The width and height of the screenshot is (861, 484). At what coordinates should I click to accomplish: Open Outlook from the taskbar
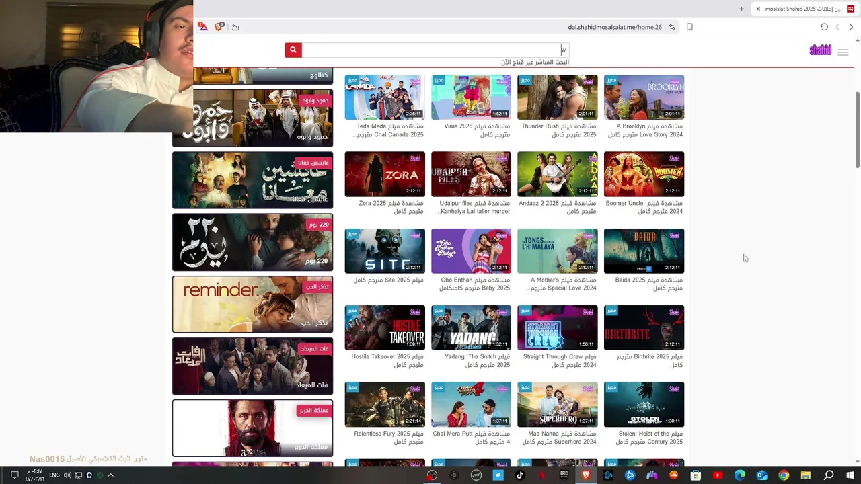tap(761, 475)
